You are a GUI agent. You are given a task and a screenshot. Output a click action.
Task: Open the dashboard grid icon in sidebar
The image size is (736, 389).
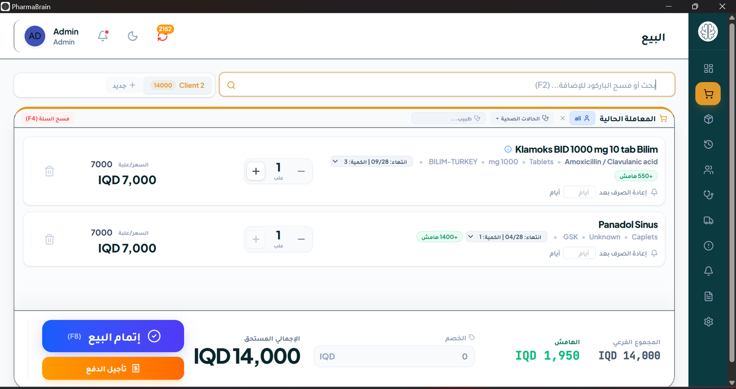(x=708, y=69)
